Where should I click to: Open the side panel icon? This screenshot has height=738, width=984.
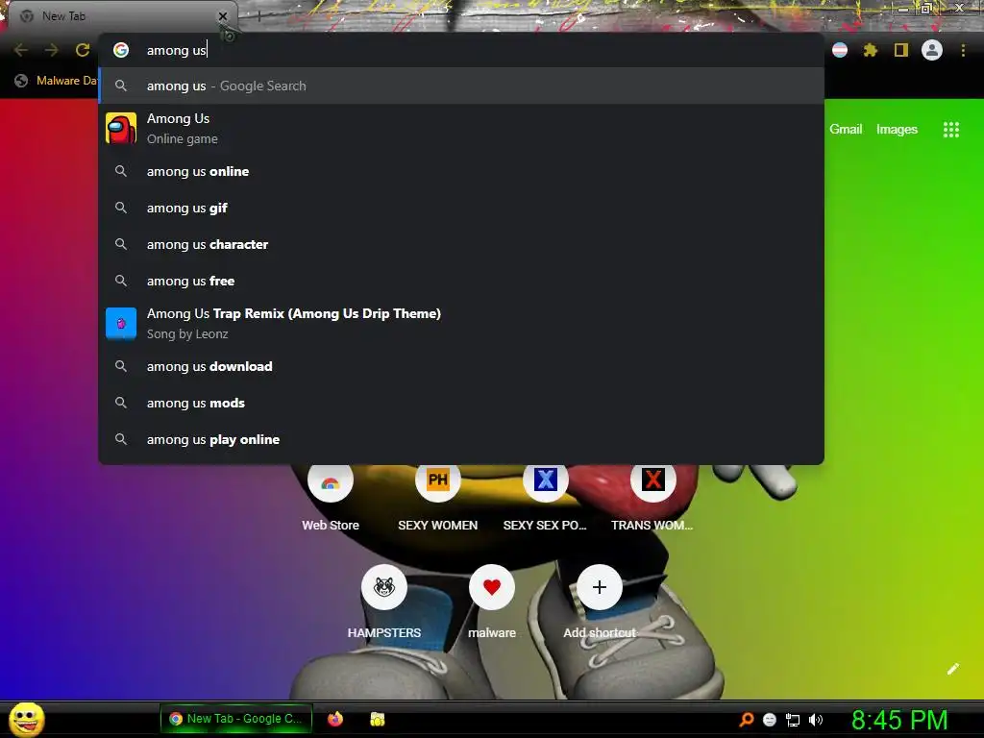point(901,50)
